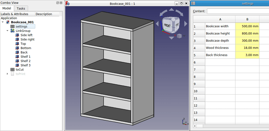Select the '800,00 mm' cell
The image size is (269, 131).
(247, 34)
